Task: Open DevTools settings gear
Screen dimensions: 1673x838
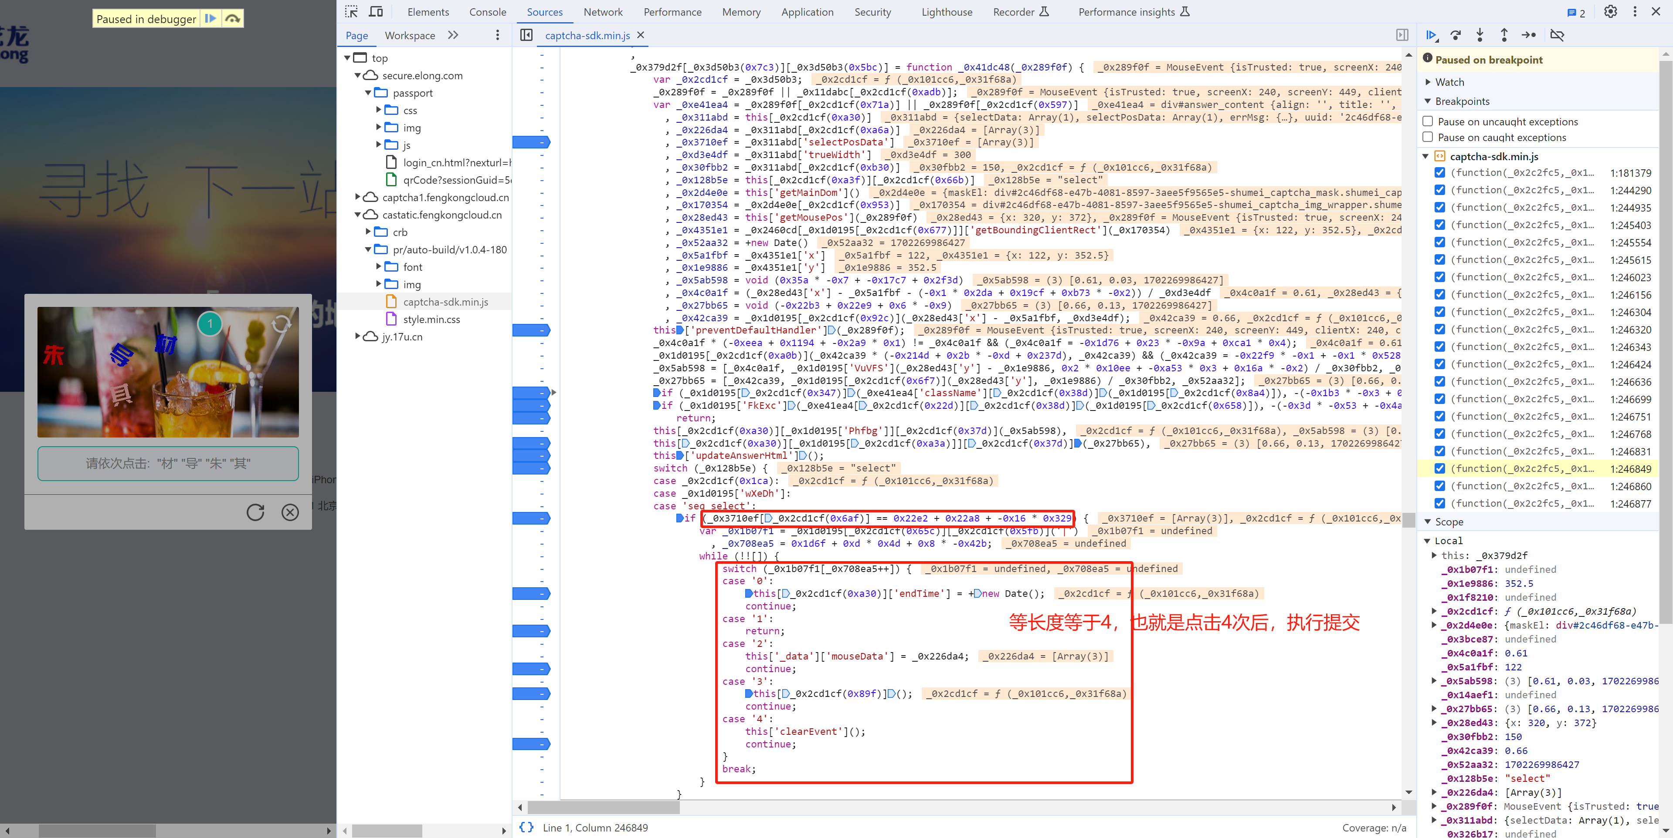Action: (x=1610, y=12)
